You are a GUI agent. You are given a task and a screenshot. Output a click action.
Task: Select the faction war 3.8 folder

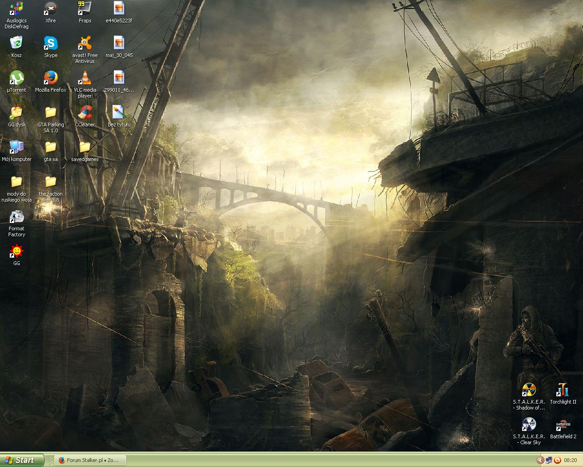[51, 188]
